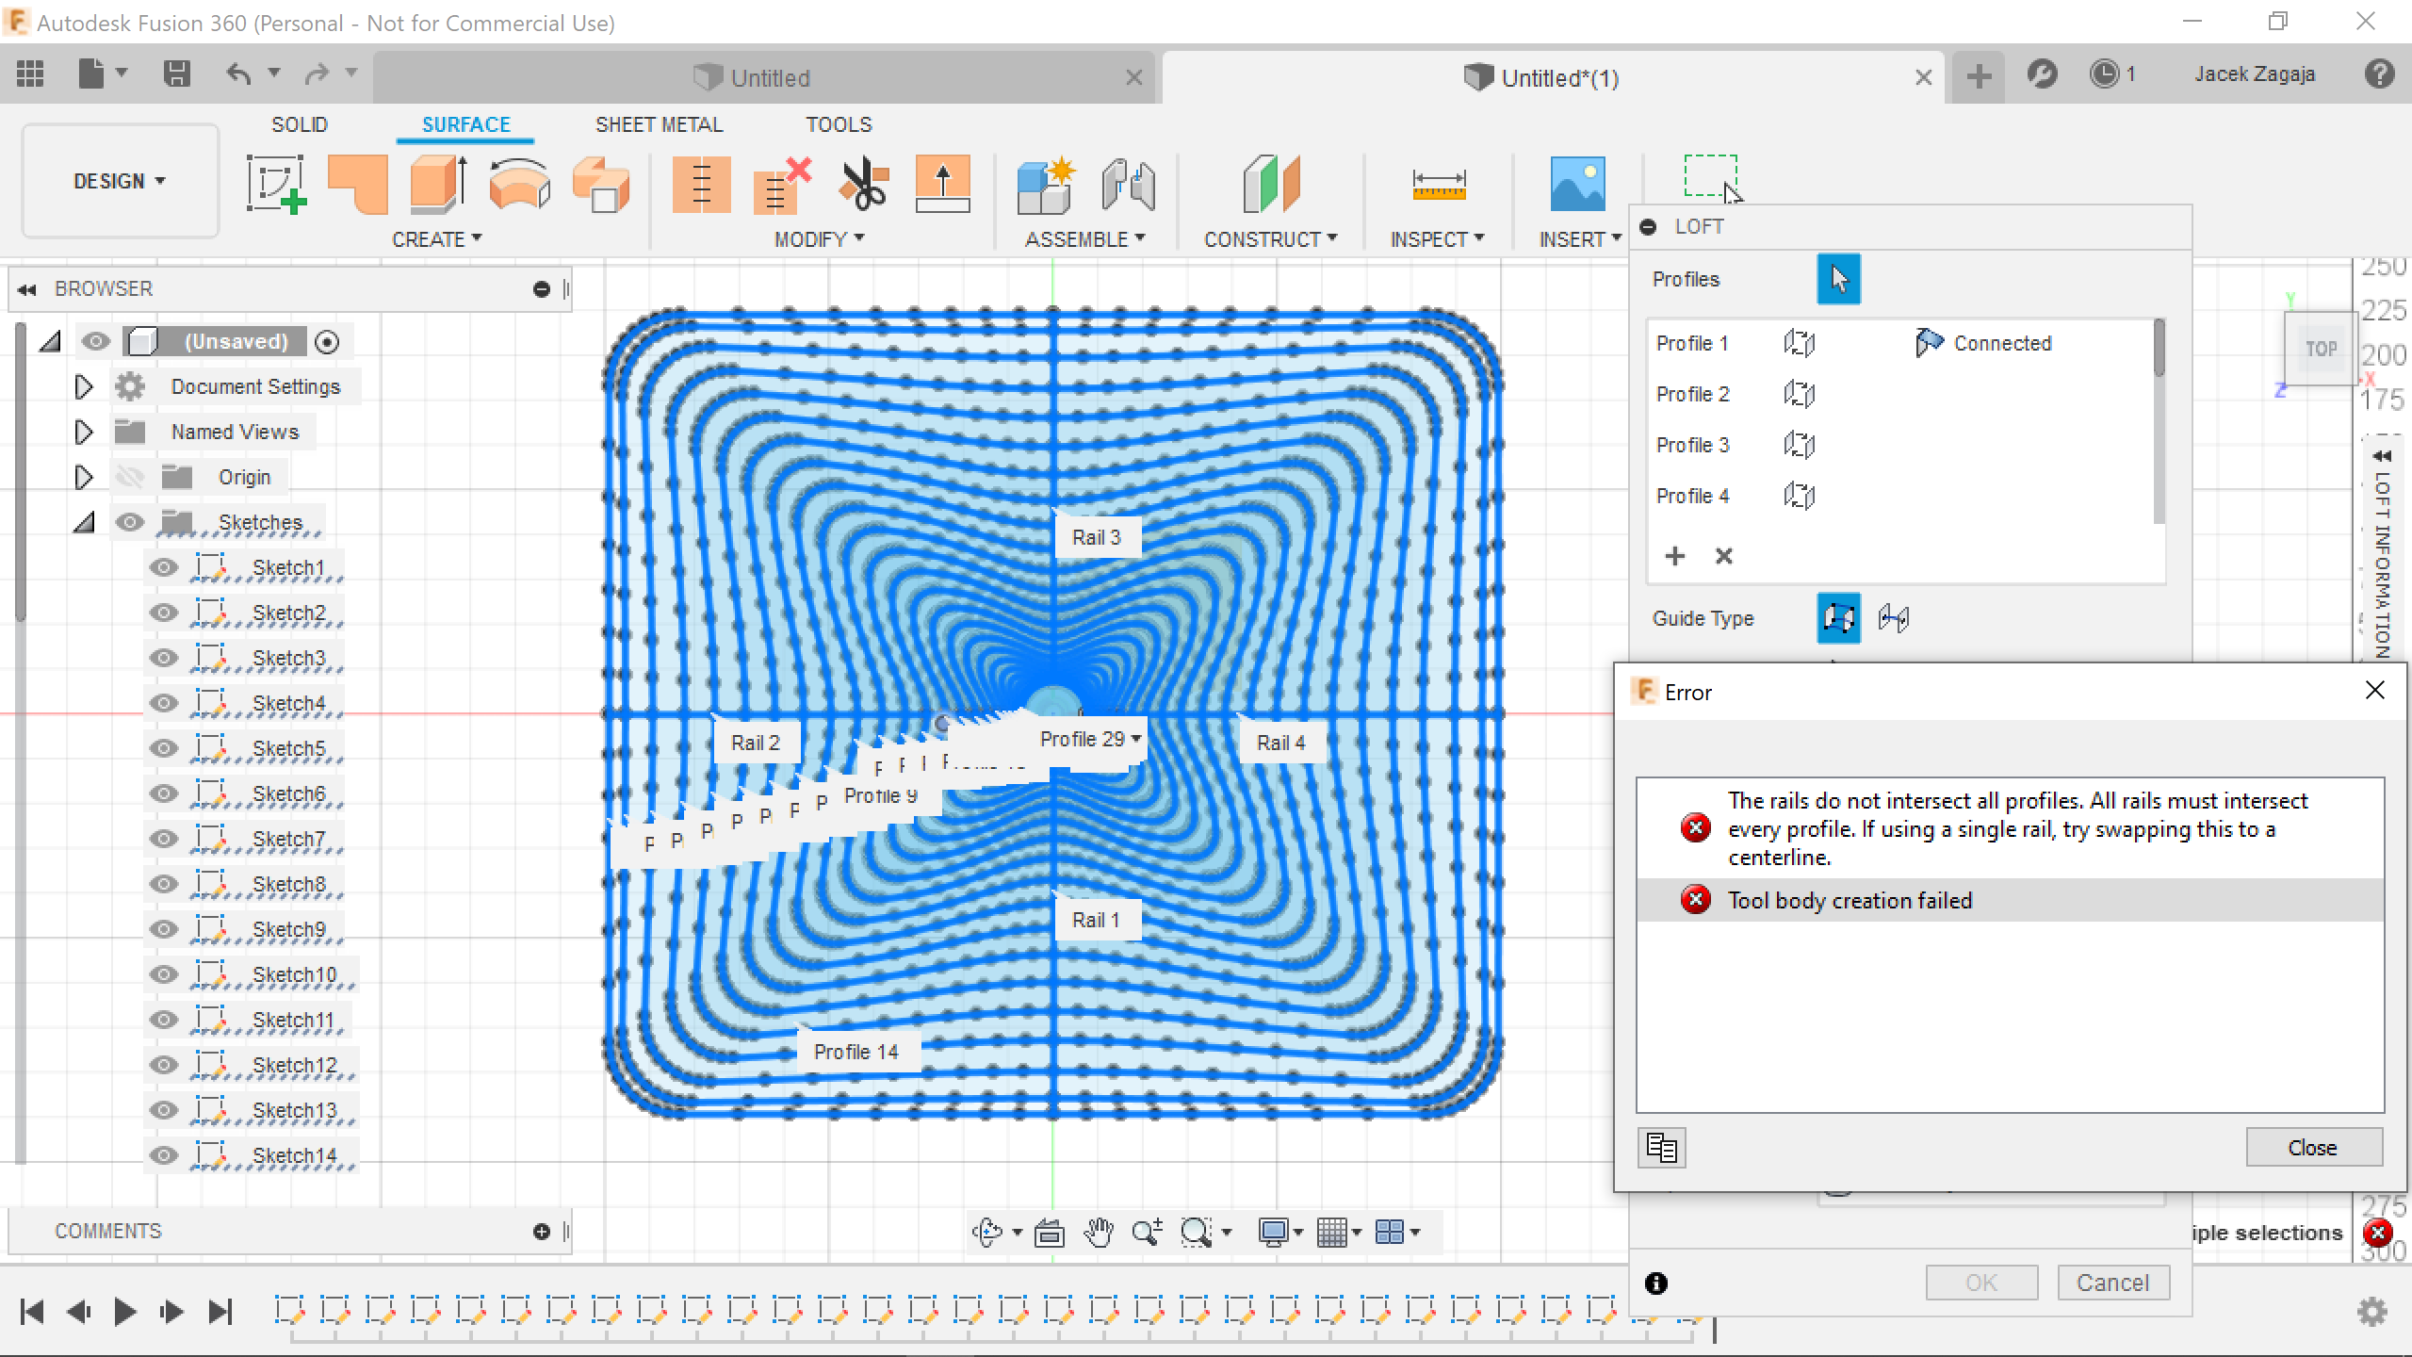This screenshot has width=2412, height=1357.
Task: Click the Orbit navigation icon
Action: coord(987,1232)
